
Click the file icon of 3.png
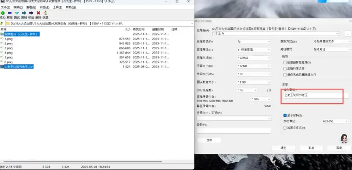click(2, 48)
